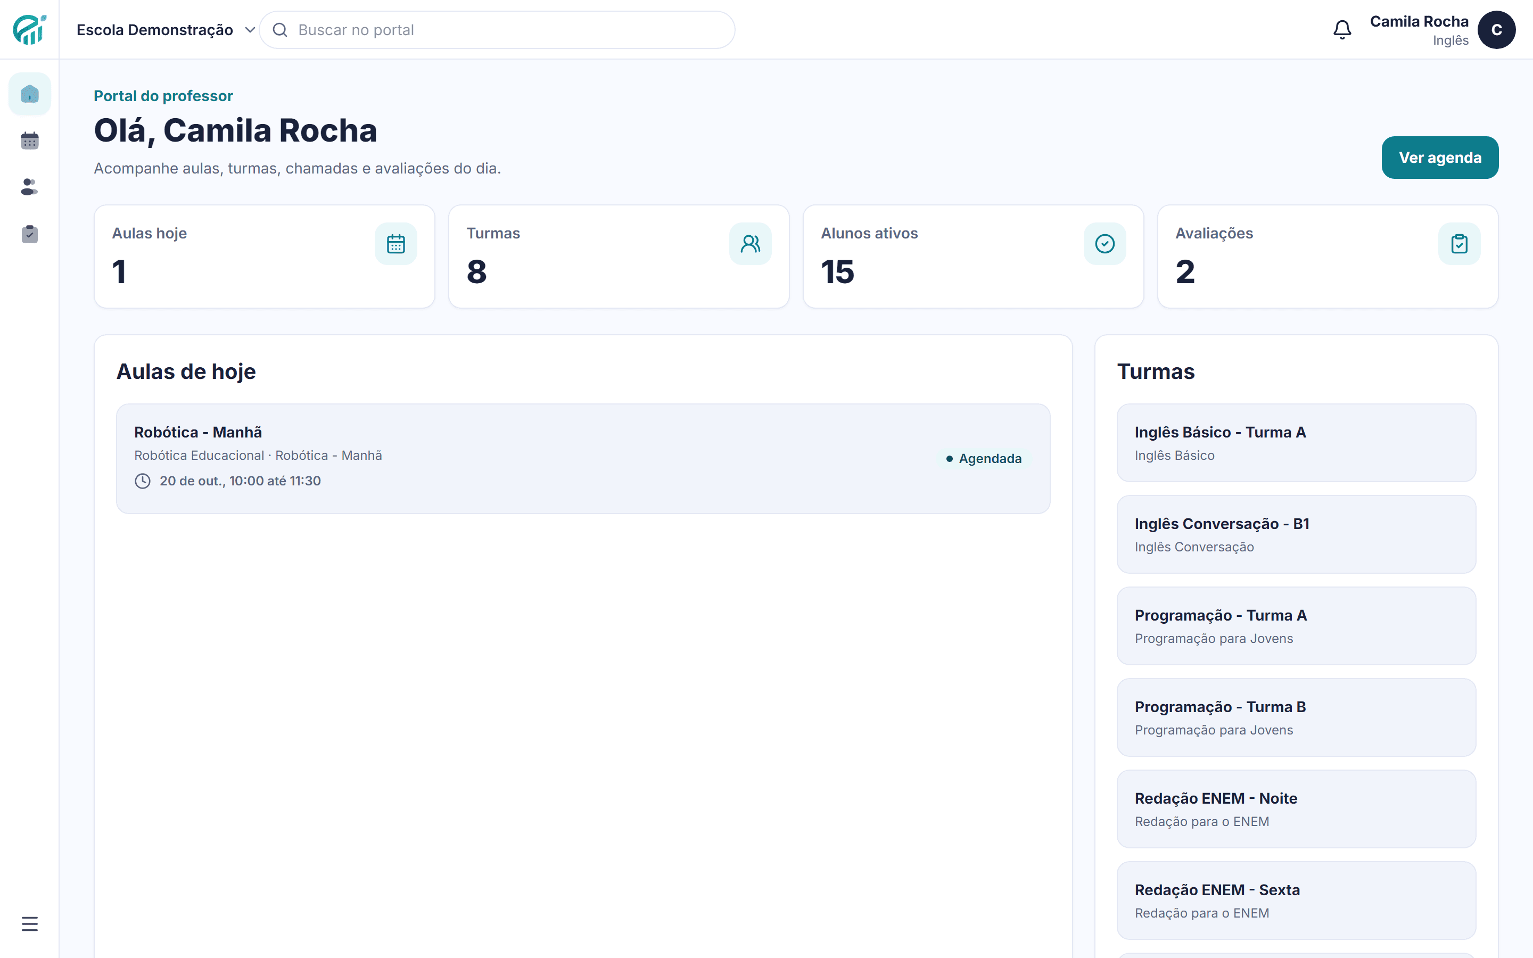Click the magnifier icon in the search bar
1533x958 pixels.
click(280, 30)
